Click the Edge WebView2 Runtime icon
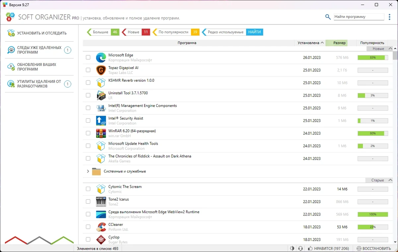 click(x=101, y=214)
